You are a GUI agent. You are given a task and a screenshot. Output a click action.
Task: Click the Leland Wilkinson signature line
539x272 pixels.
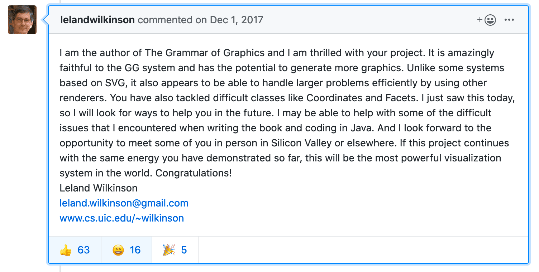pyautogui.click(x=99, y=188)
